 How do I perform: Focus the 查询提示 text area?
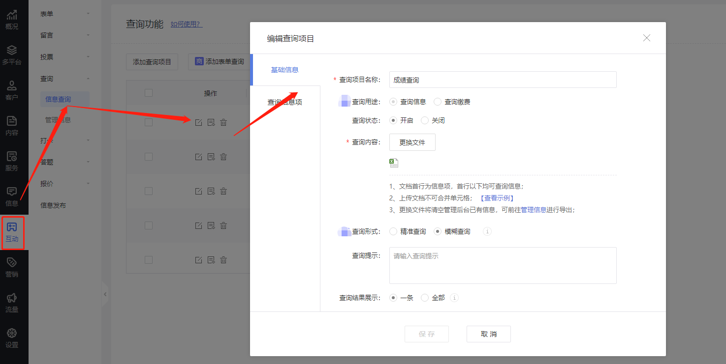click(503, 265)
